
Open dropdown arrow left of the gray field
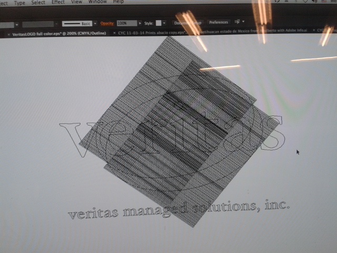tap(17, 25)
